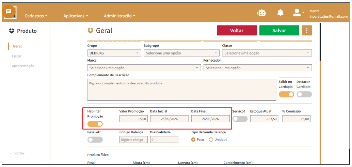Click the inperatestes@gmail.com account text

click(329, 16)
